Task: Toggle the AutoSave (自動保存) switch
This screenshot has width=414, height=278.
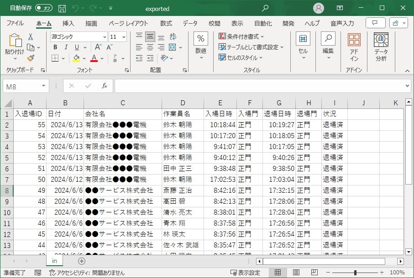Action: 44,8
